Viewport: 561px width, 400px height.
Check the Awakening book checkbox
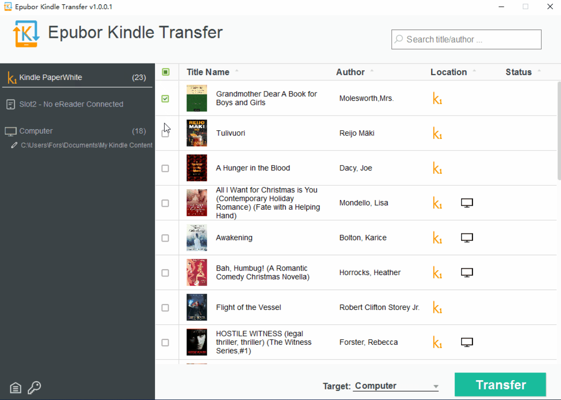pos(165,238)
